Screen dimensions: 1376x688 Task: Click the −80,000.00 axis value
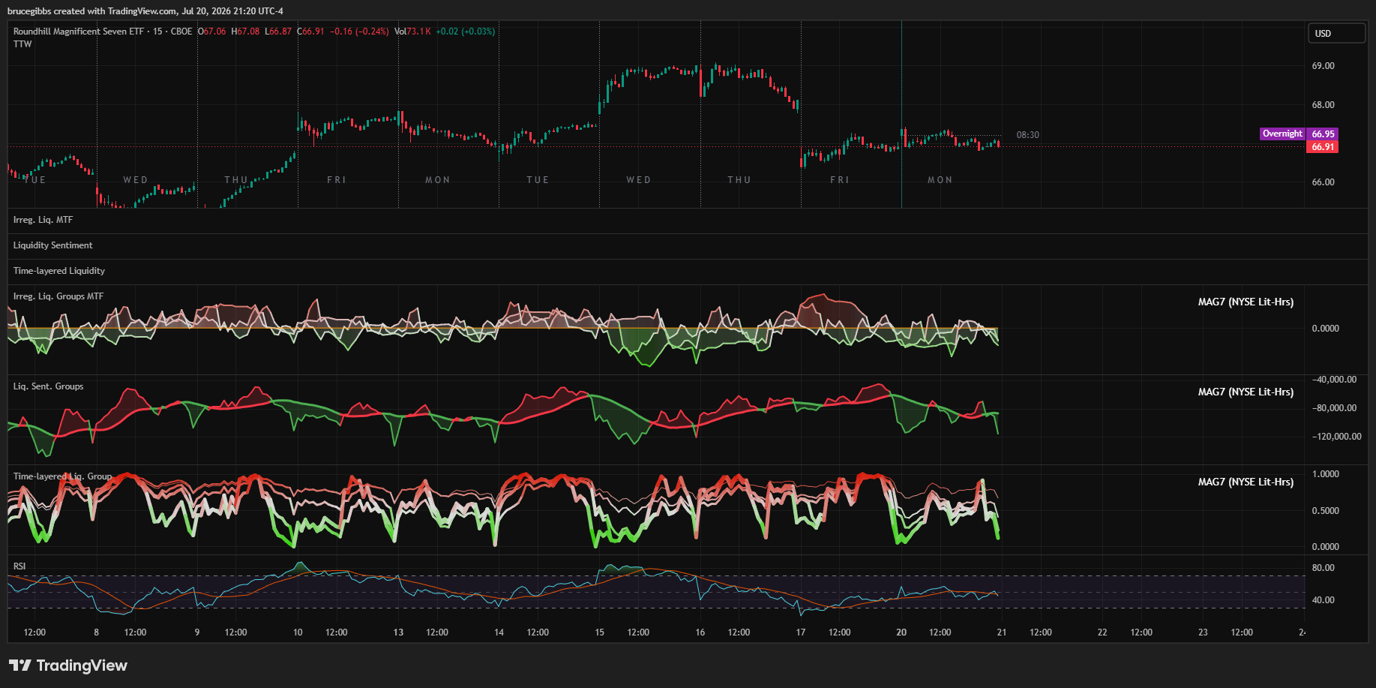tap(1334, 408)
